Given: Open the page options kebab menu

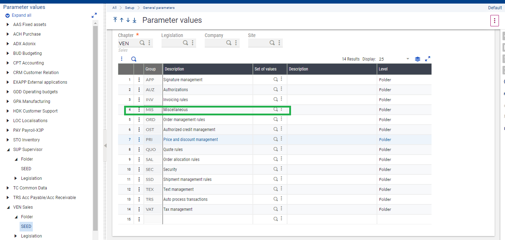Looking at the screenshot, I should [495, 20].
